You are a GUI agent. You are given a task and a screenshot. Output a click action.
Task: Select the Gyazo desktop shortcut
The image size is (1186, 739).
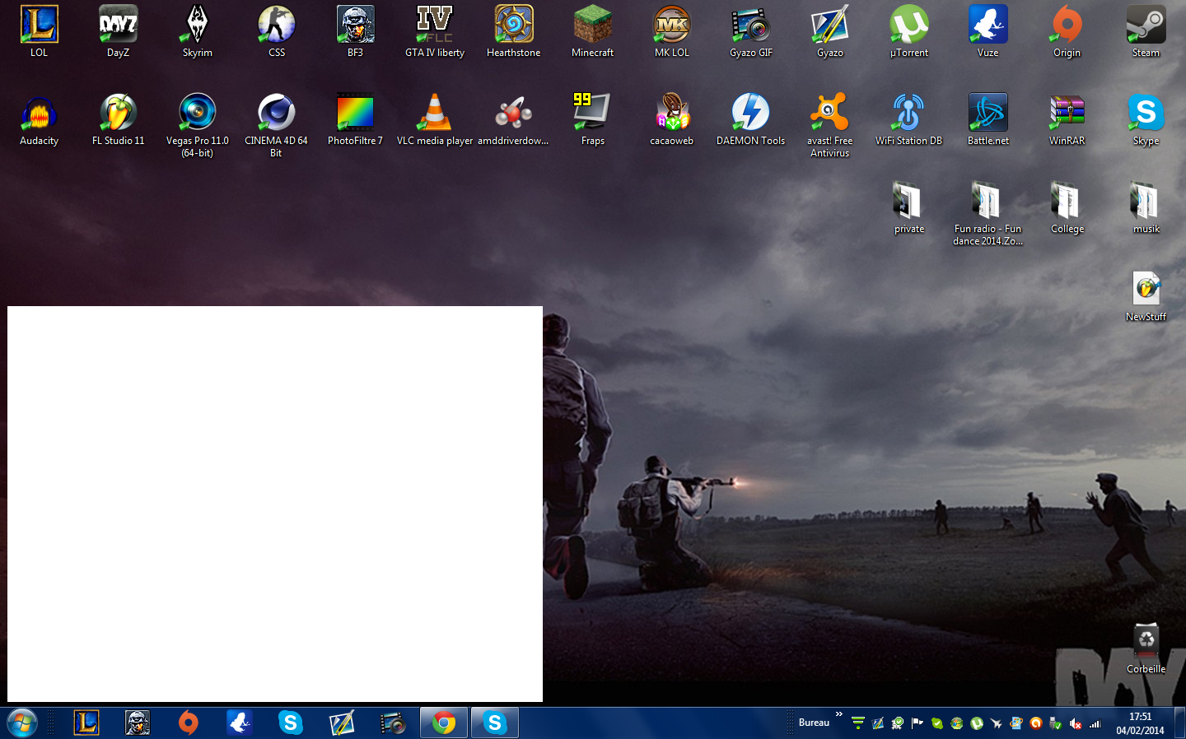[x=830, y=32]
